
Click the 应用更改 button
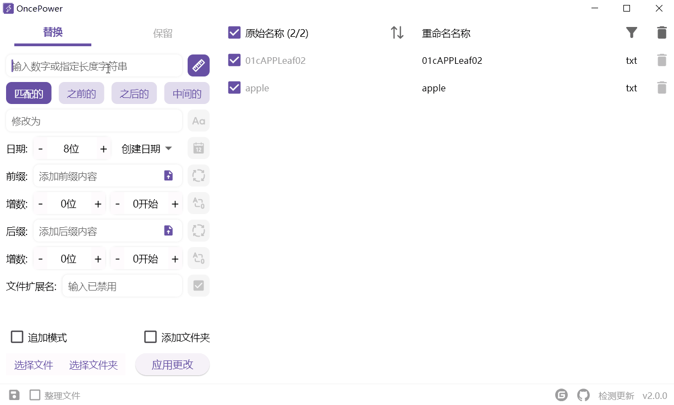[172, 364]
